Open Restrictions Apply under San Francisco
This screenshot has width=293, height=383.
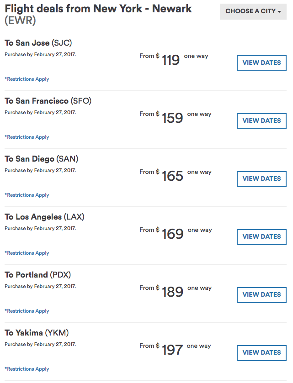[27, 137]
